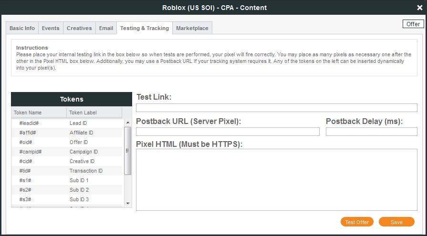Open the Events tab
Screen dimensions: 427x236
51,28
